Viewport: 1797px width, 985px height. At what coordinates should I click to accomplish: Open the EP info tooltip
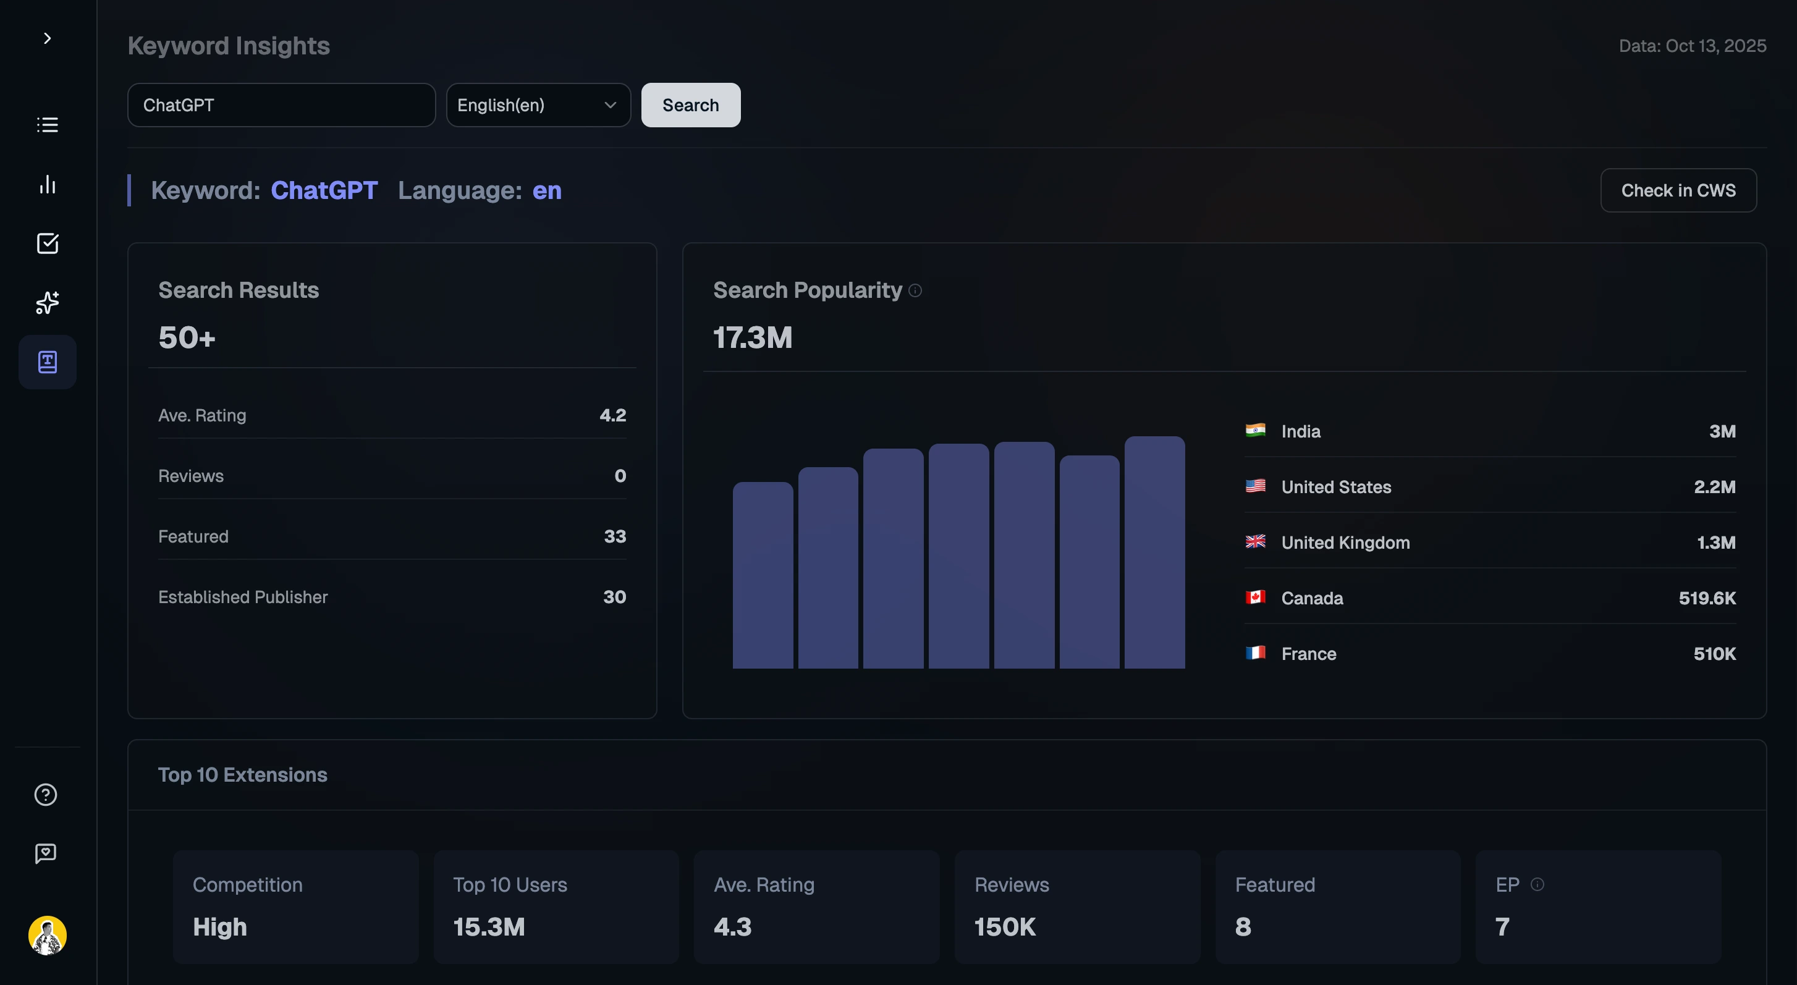tap(1537, 884)
